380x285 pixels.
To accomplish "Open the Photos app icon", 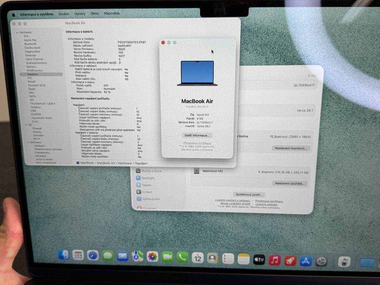I will point(153,256).
